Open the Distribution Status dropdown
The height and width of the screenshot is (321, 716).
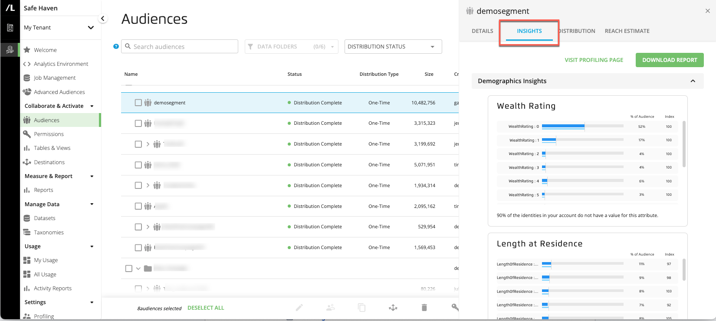click(393, 46)
